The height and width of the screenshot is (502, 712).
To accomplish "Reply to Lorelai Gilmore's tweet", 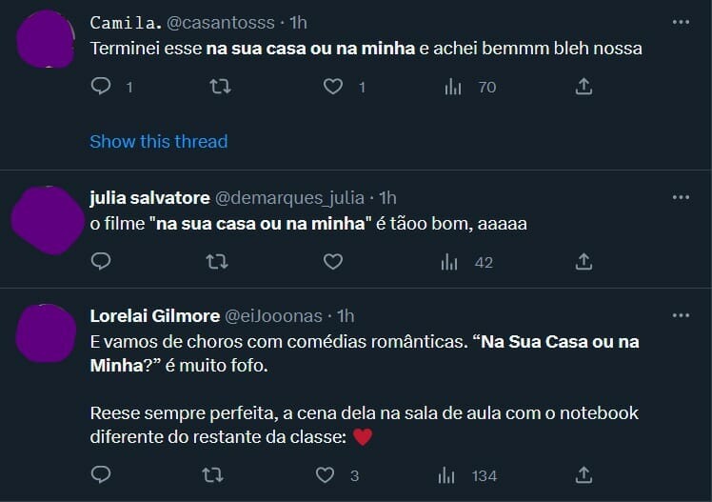I will click(101, 474).
